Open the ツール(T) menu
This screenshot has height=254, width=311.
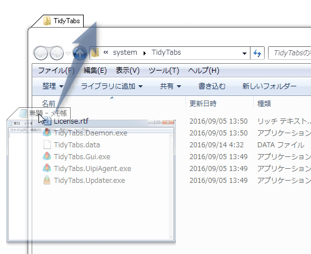[163, 71]
